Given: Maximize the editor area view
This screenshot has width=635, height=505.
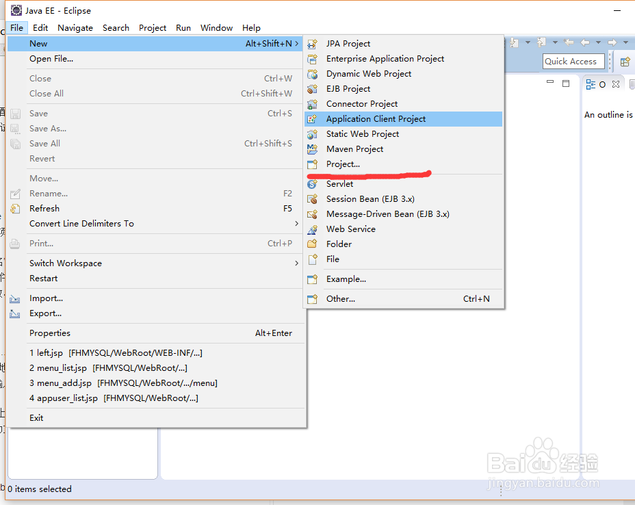Looking at the screenshot, I should (x=566, y=83).
